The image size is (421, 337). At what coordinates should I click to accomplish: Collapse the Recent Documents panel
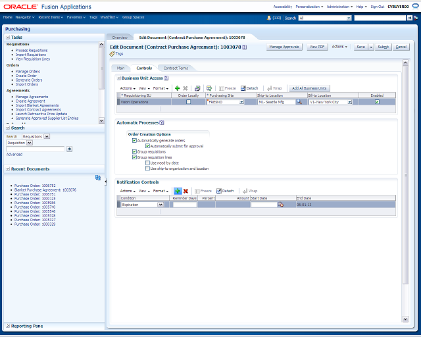click(x=8, y=169)
